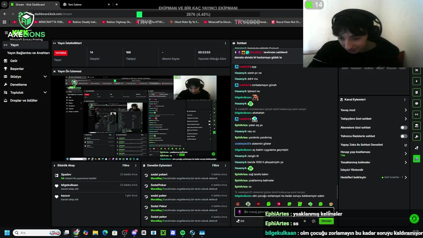Viewport: 423px width, 238px height.
Task: Click the wrench icon in right toolbar
Action: (x=416, y=137)
